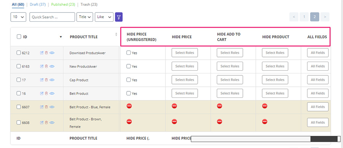Select Roles for Hide Price, New ProductAwer
343x148 pixels.
[x=184, y=66]
